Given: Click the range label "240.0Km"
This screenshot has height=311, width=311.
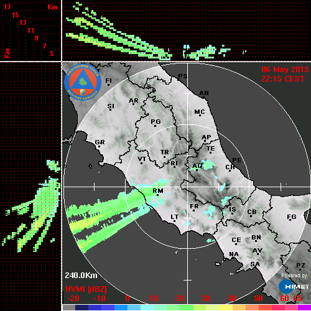Looking at the screenshot, I should tap(81, 276).
